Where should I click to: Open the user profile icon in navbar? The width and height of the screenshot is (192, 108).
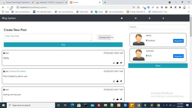pos(163,18)
